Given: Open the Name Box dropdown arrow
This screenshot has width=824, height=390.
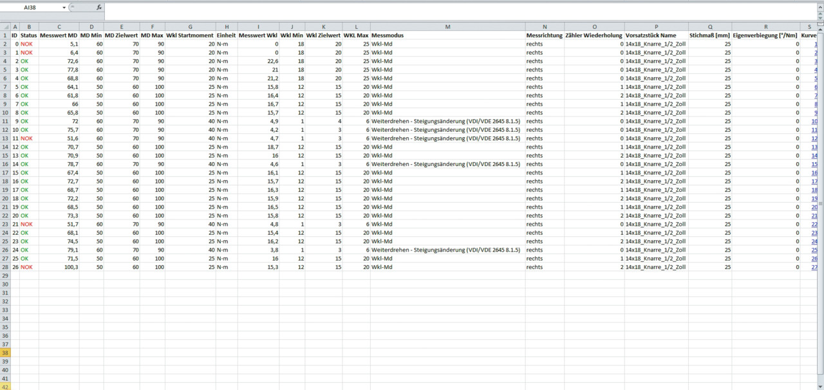Looking at the screenshot, I should (x=64, y=8).
